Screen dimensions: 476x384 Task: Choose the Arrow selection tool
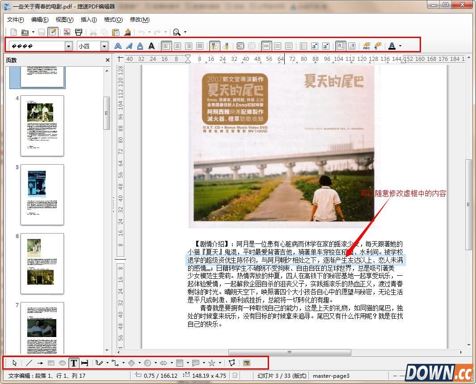[14, 363]
